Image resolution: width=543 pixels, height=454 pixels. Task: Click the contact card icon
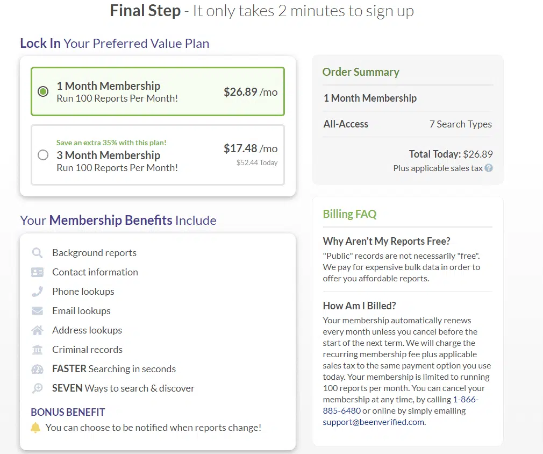(37, 272)
